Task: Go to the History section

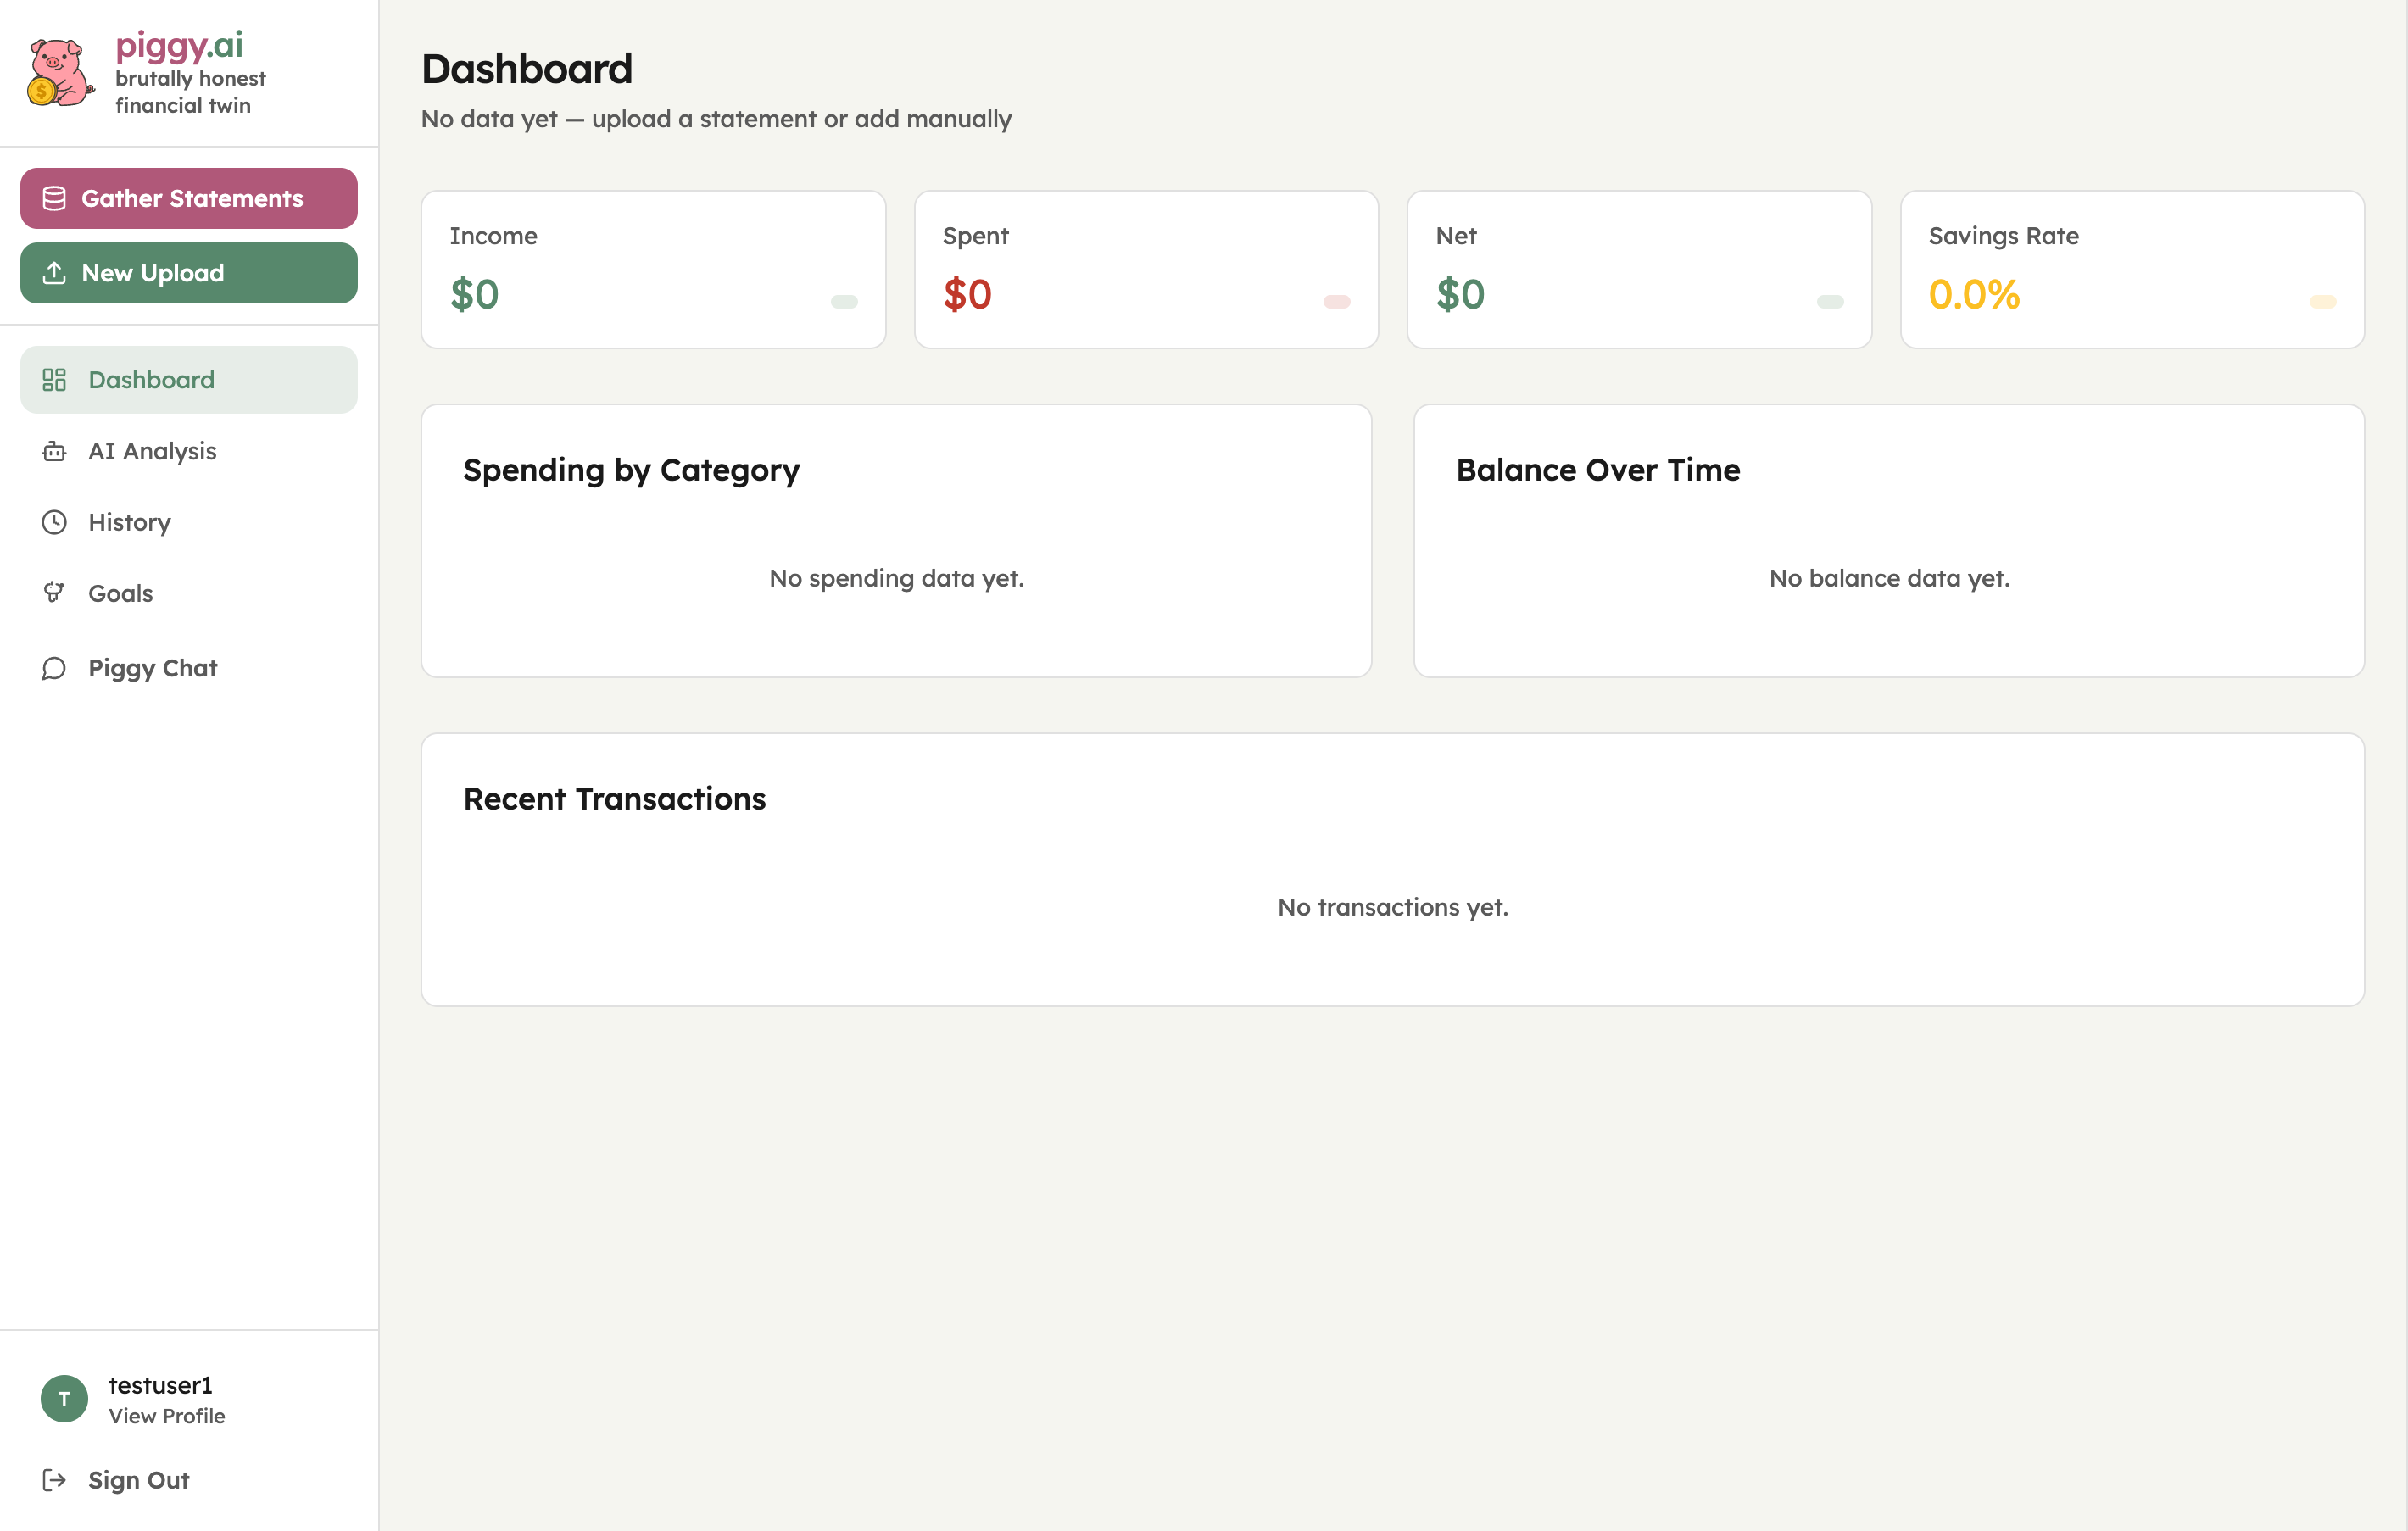Action: (130, 523)
